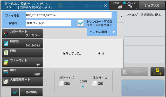Close the message banner with X
This screenshot has width=166, height=97.
[x=105, y=6]
